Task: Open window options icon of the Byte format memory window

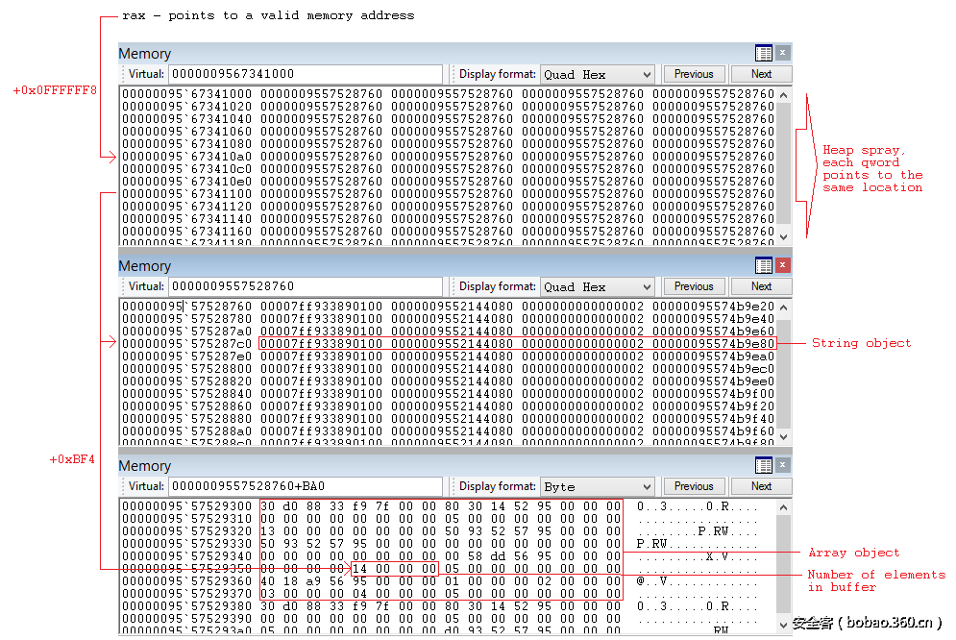Action: point(764,465)
